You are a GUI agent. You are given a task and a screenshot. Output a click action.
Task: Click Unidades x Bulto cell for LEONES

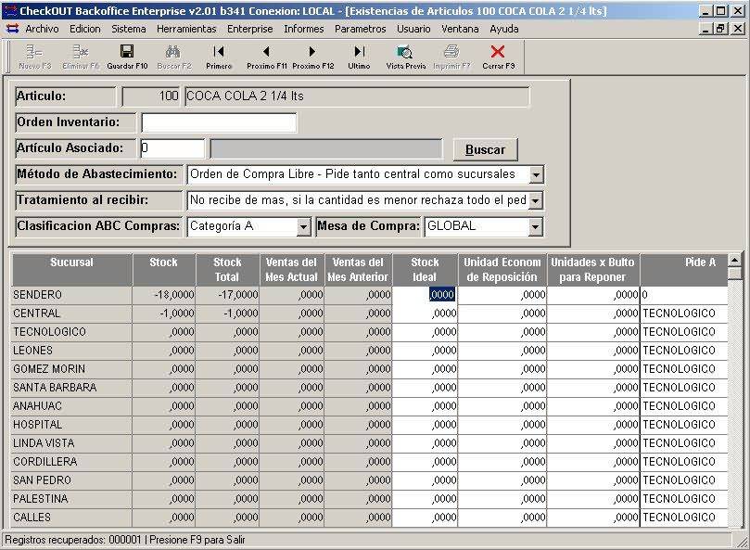[x=593, y=351]
